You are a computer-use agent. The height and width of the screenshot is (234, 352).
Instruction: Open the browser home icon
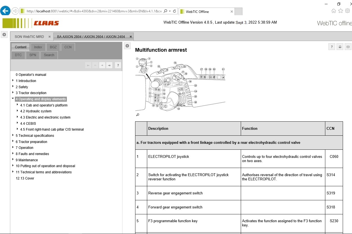[x=333, y=11]
